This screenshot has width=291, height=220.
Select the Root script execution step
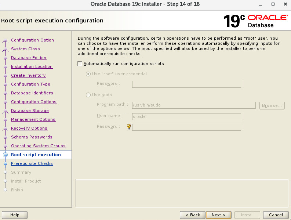tap(36, 155)
